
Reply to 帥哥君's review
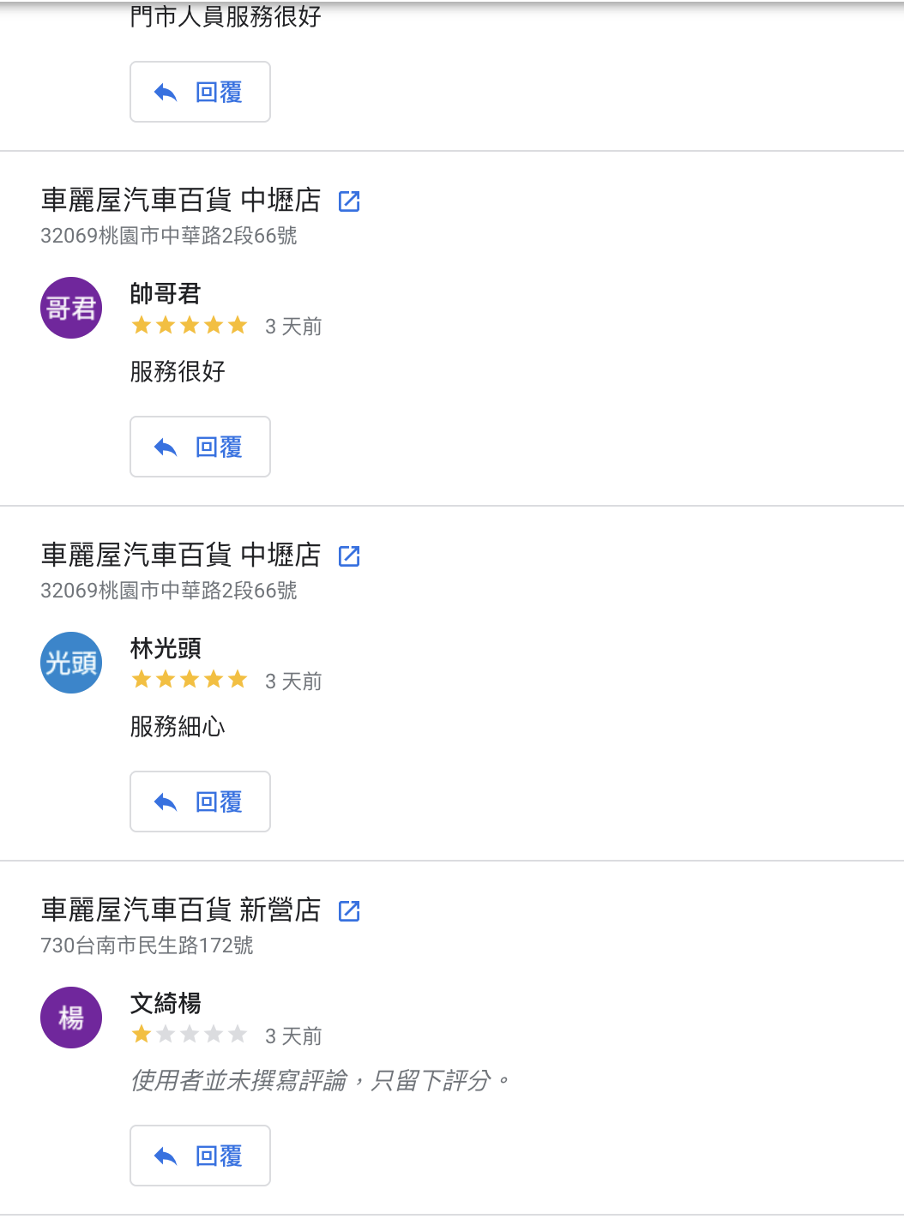click(x=200, y=447)
